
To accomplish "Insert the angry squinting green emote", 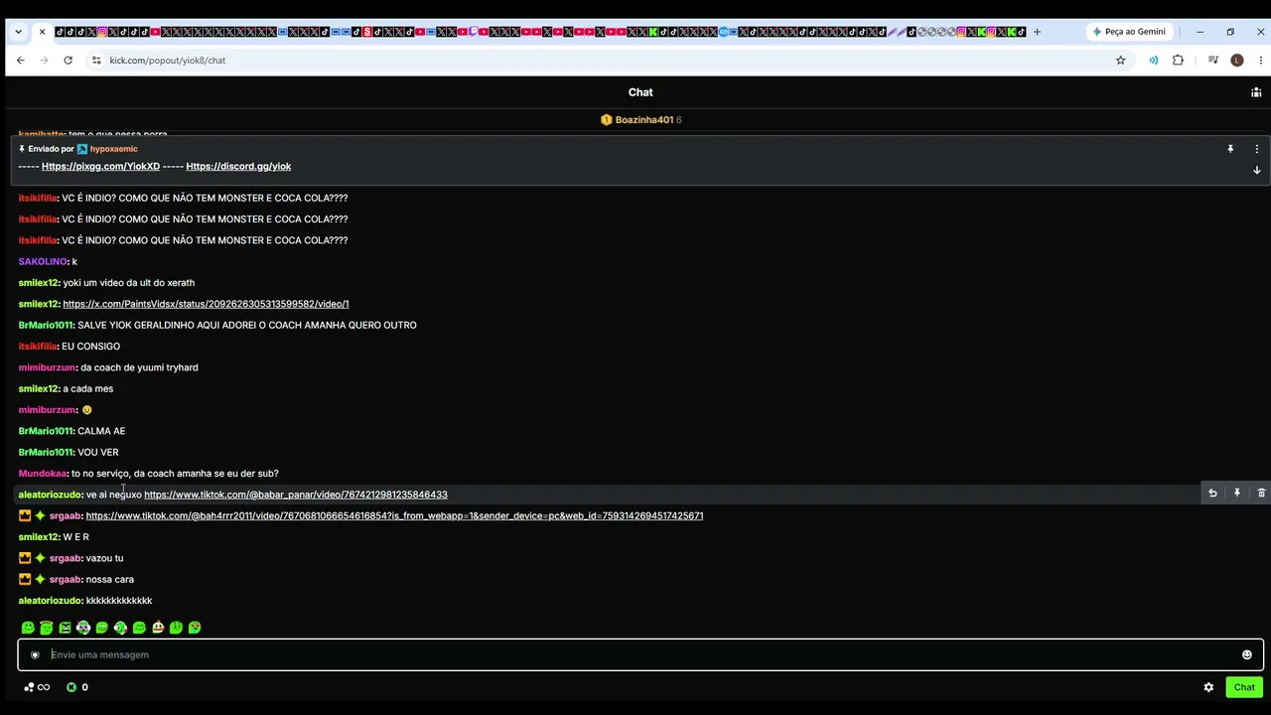I will [x=65, y=628].
